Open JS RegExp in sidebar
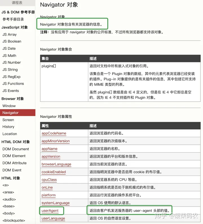The height and width of the screenshot is (224, 203). pyautogui.click(x=12, y=77)
